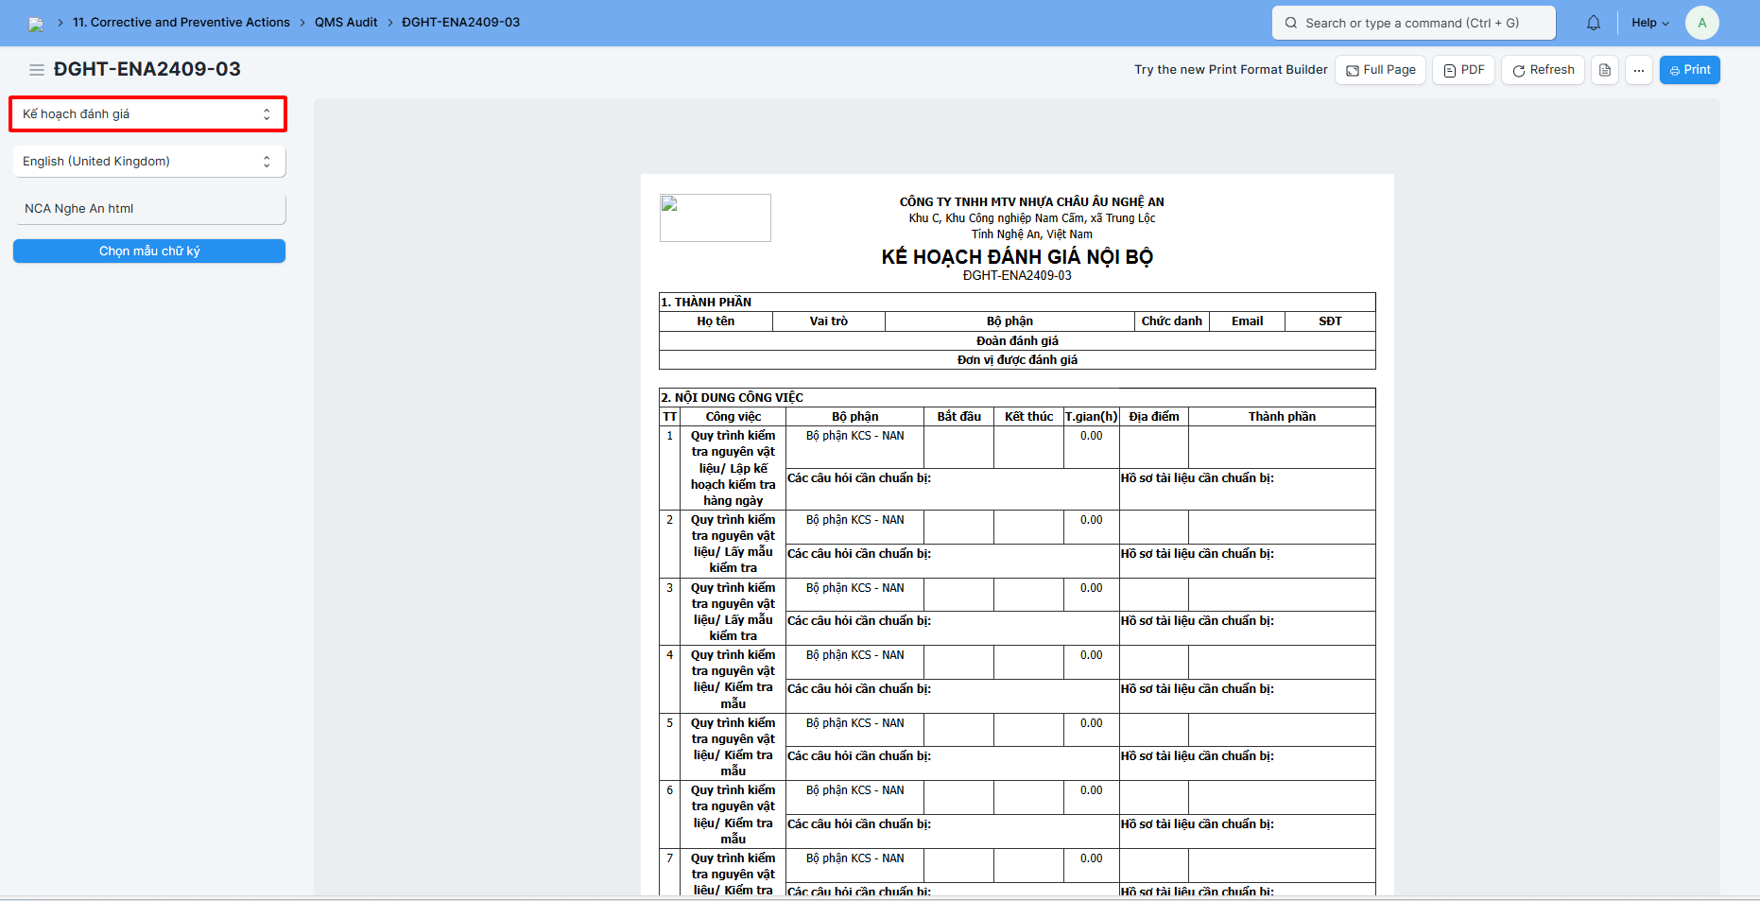
Task: Click the company logo image in the document
Action: tap(715, 217)
